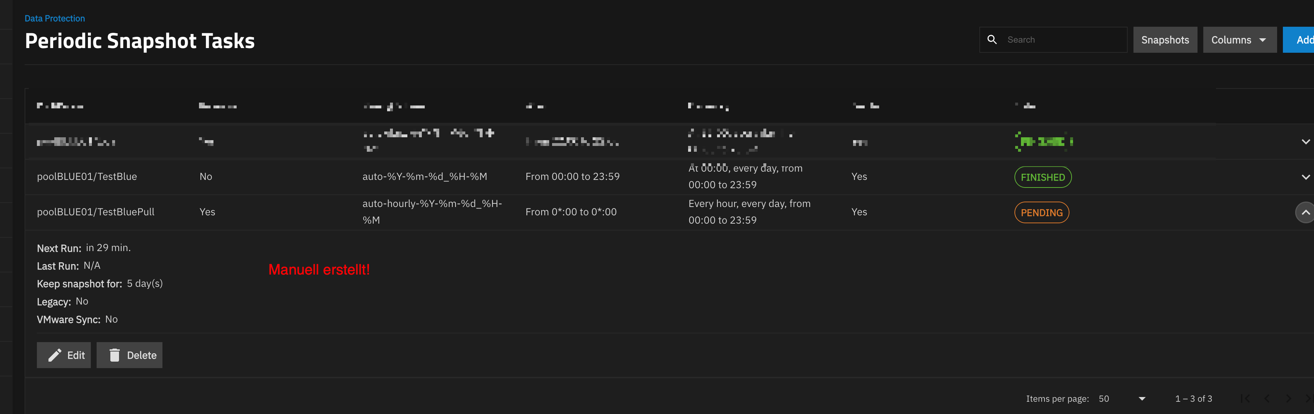This screenshot has width=1314, height=414.
Task: Expand the poolBLUE01/TestBlue row details
Action: (1305, 177)
